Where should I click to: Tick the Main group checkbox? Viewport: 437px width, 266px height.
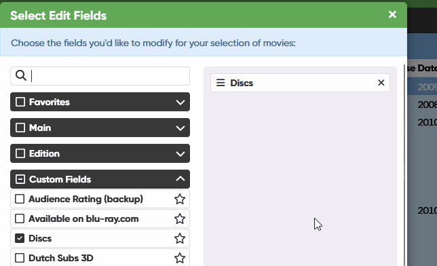20,128
